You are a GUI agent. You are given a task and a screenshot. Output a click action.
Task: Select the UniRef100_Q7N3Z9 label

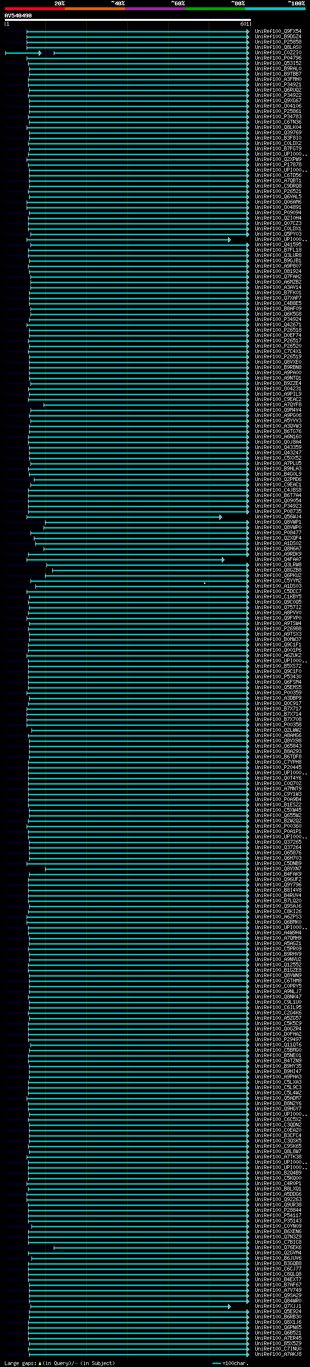278,1237
